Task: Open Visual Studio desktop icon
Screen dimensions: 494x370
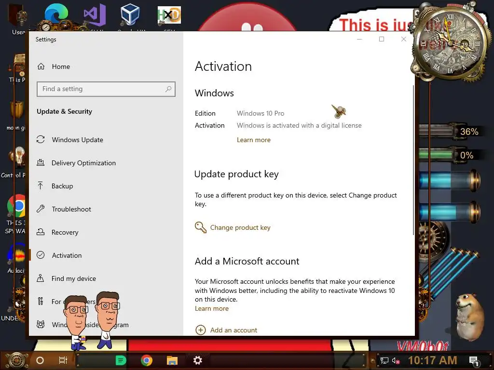Action: pyautogui.click(x=94, y=16)
